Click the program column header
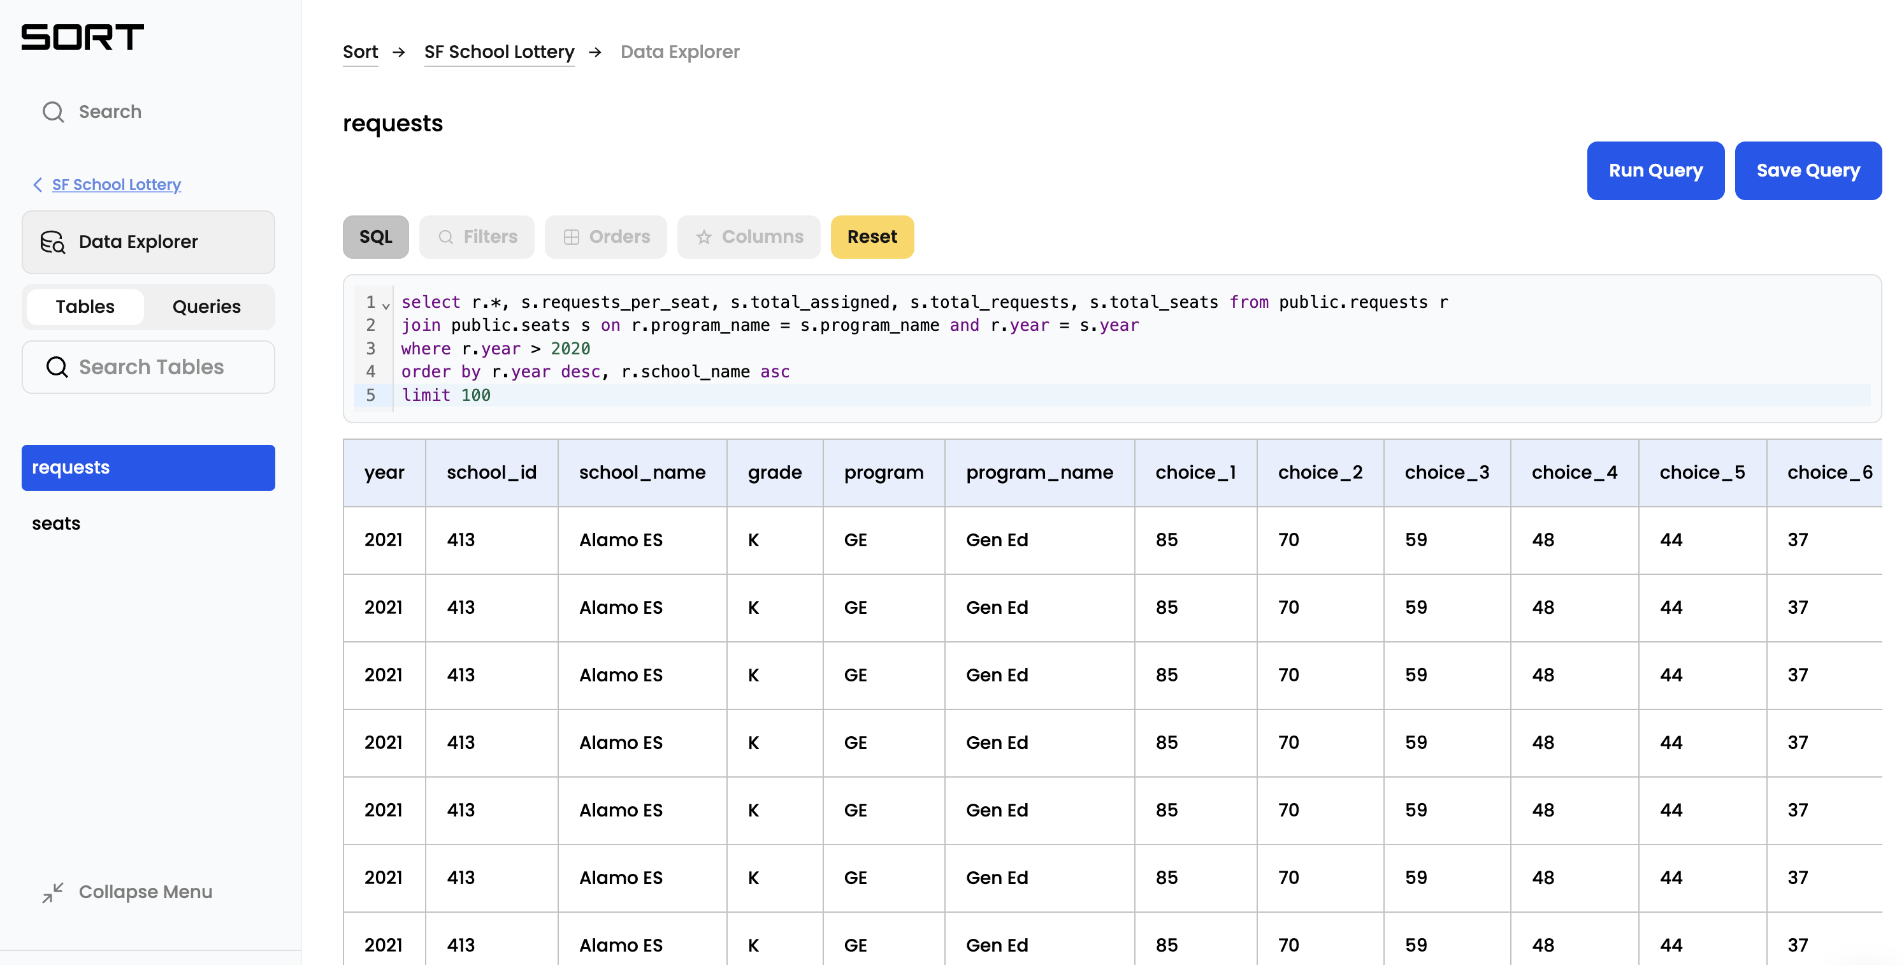This screenshot has width=1904, height=965. pos(884,472)
